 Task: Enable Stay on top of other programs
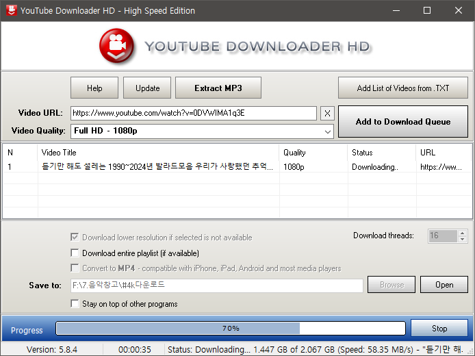[75, 303]
